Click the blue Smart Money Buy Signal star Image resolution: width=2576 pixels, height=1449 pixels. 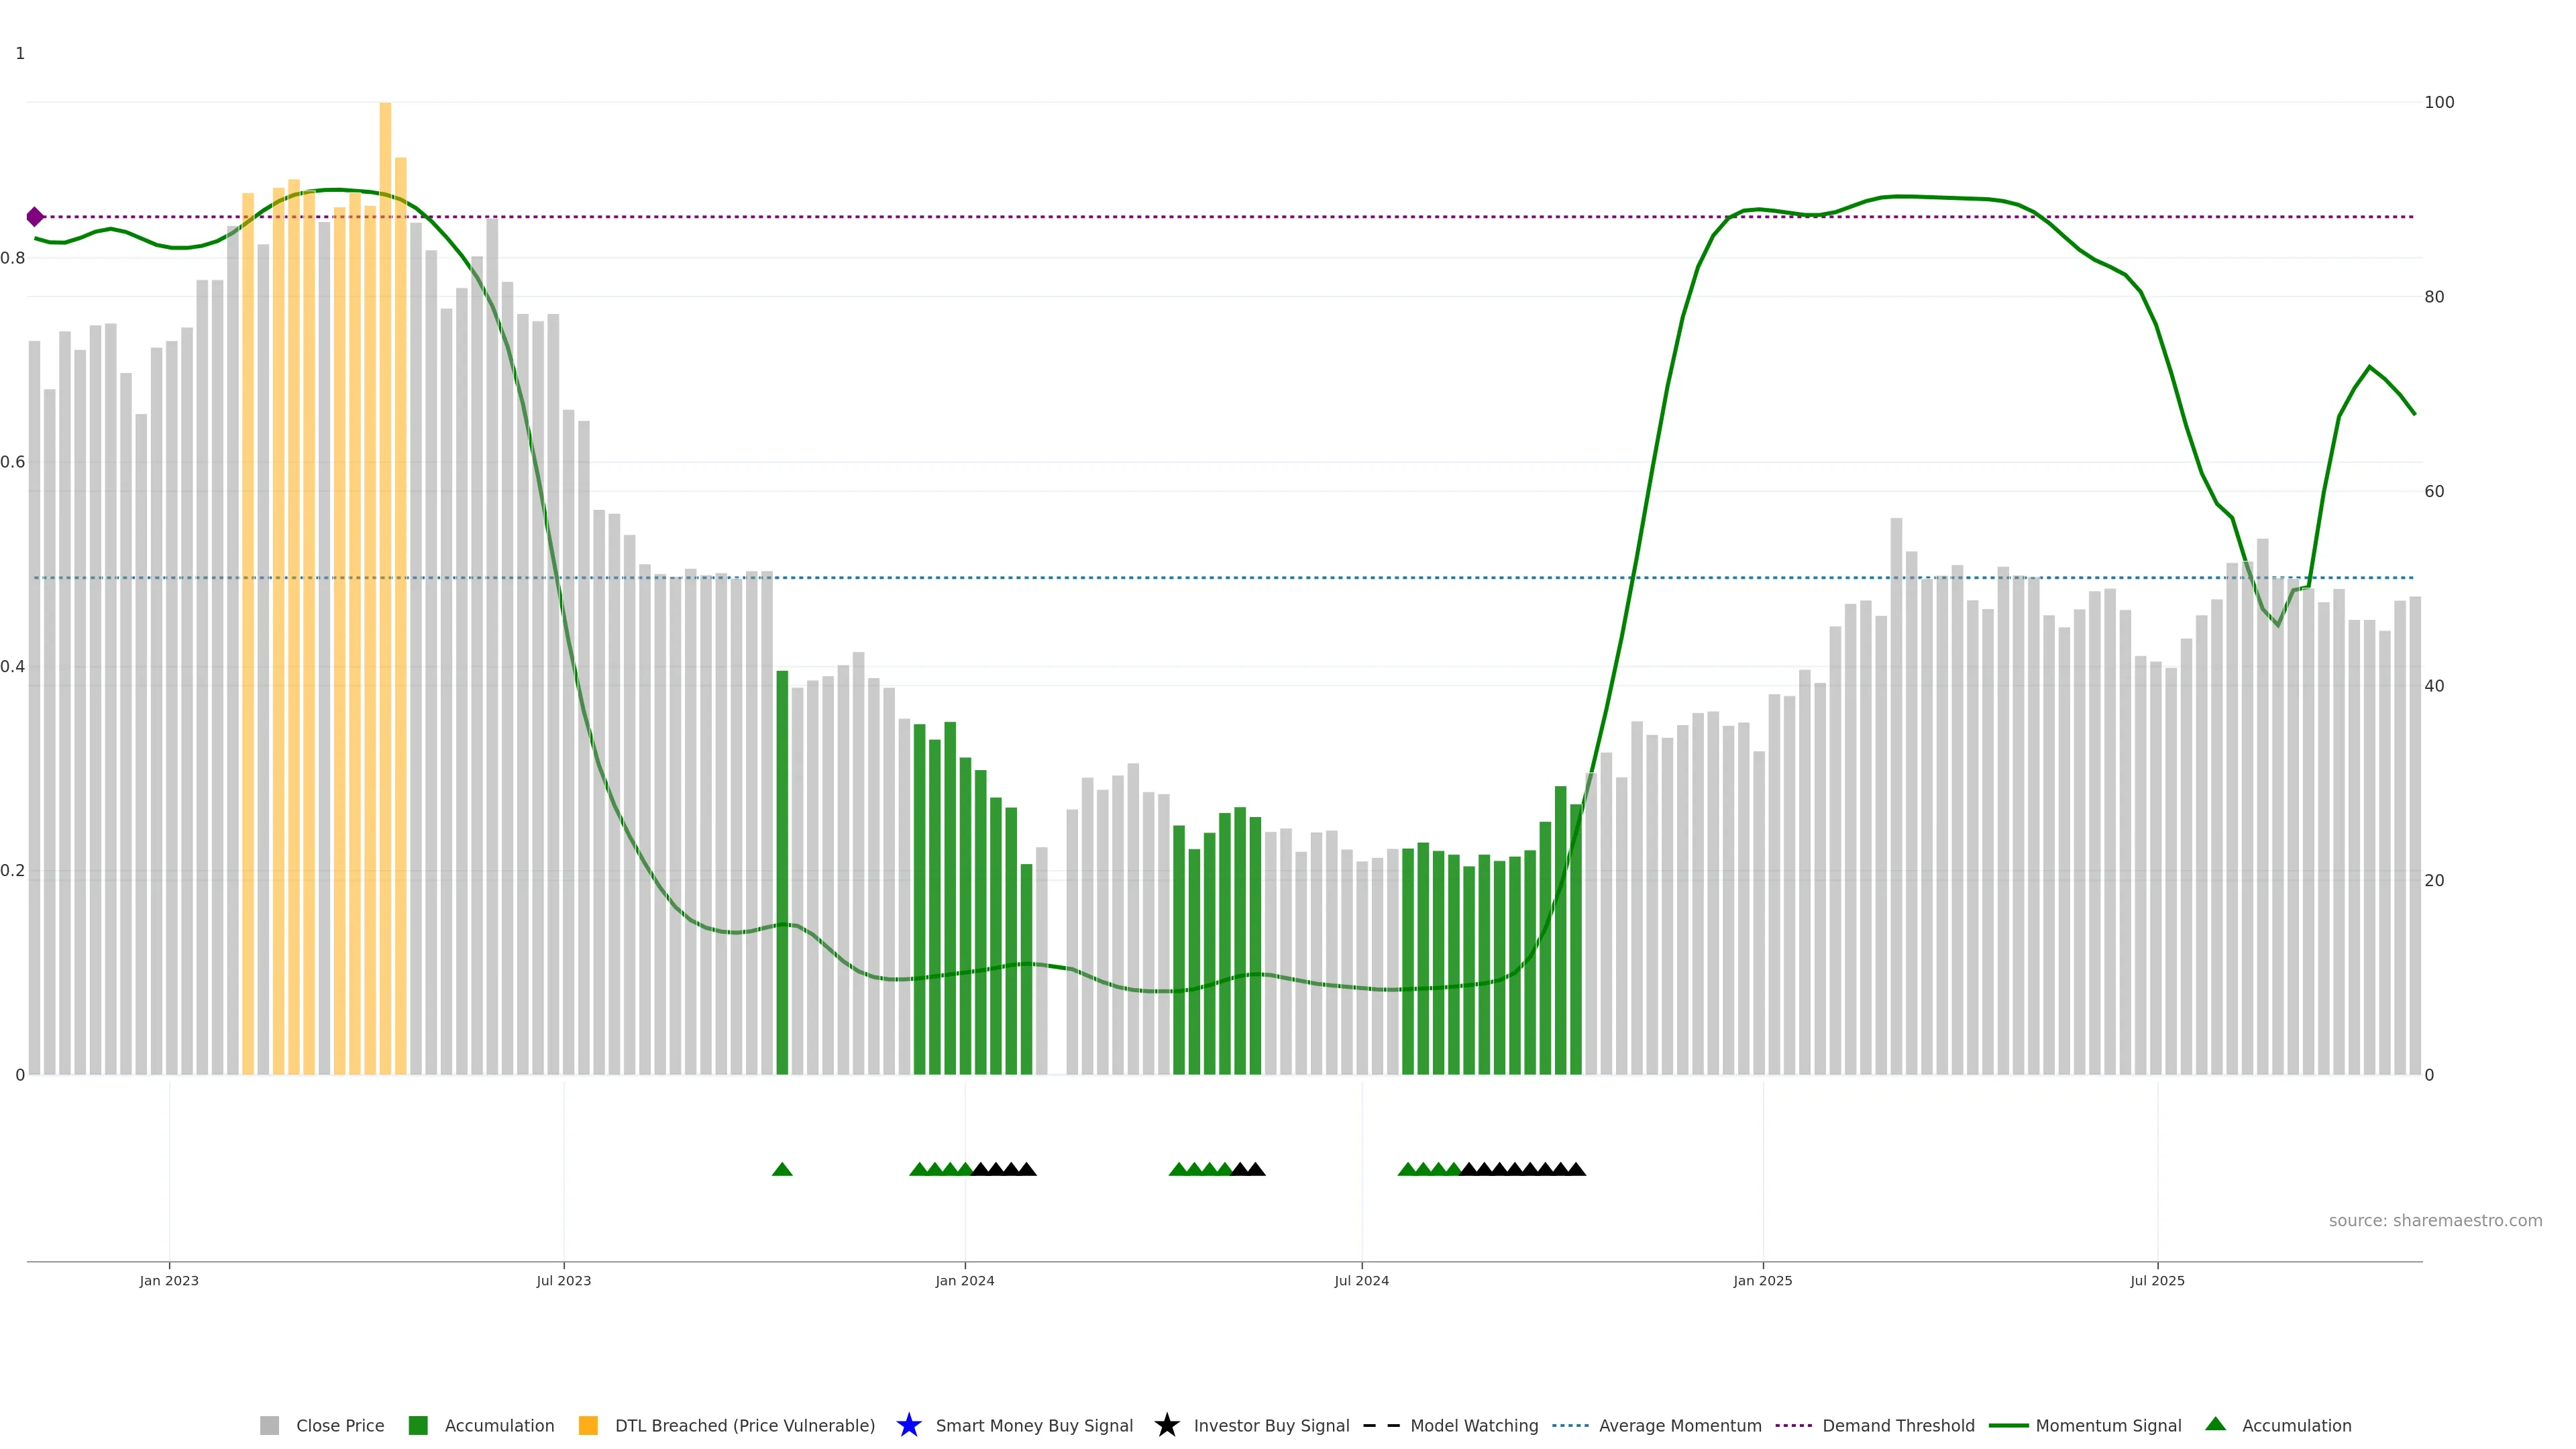[908, 1425]
